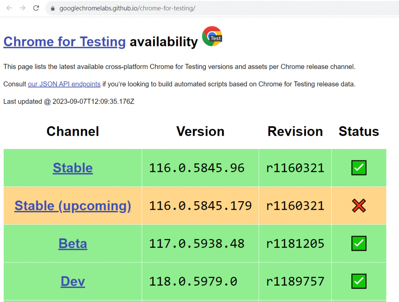Click the red X in the Stable (upcoming) row
The height and width of the screenshot is (302, 399).
click(x=358, y=206)
